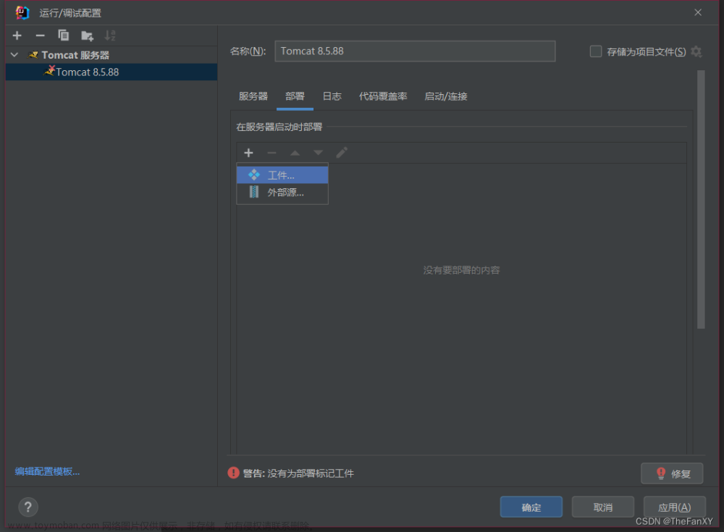
Task: Open the 编辑配置模板... link
Action: pyautogui.click(x=47, y=471)
